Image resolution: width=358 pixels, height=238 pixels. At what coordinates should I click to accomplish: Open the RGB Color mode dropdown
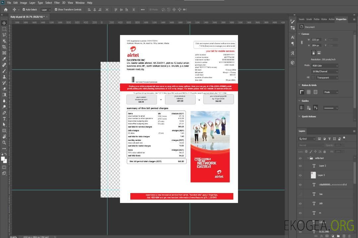[325, 65]
